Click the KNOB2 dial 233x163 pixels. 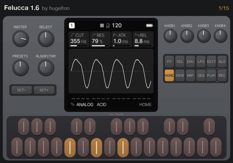[x=187, y=36]
